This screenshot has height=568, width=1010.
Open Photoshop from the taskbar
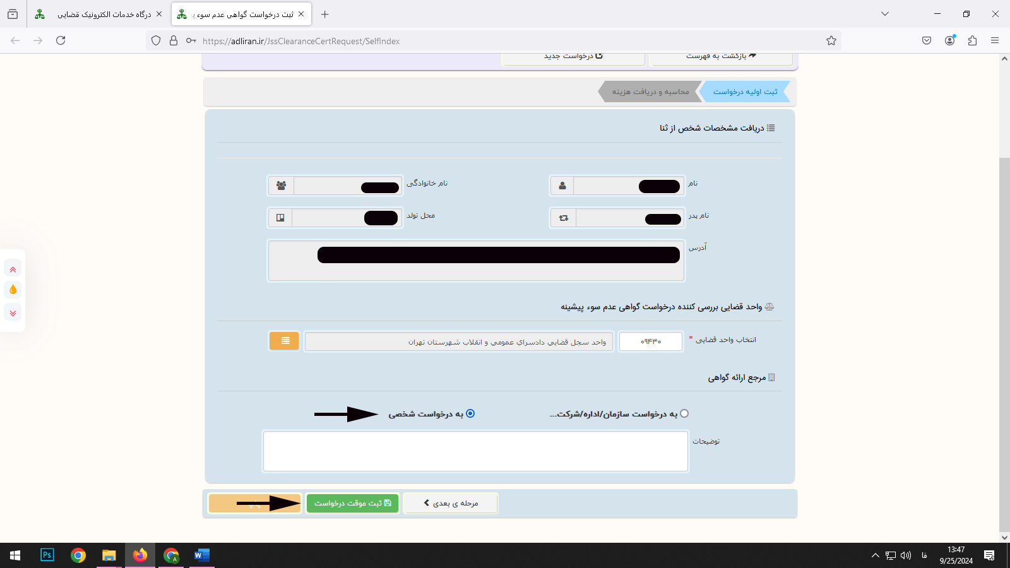coord(47,555)
